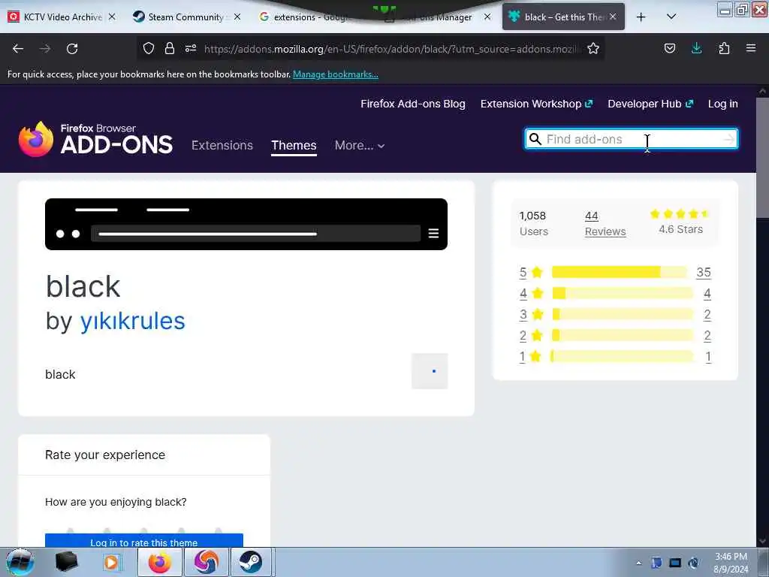Focus the Find add-ons search field
This screenshot has height=577, width=769.
click(631, 139)
